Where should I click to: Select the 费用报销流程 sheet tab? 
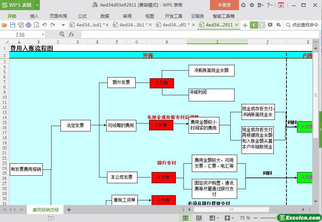[x=45, y=210]
